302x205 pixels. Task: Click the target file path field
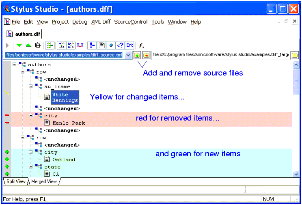(x=220, y=55)
